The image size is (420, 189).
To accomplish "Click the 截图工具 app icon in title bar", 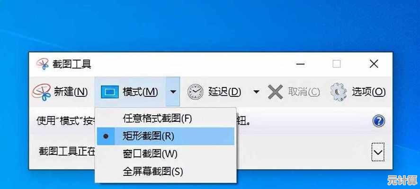I will coord(42,64).
